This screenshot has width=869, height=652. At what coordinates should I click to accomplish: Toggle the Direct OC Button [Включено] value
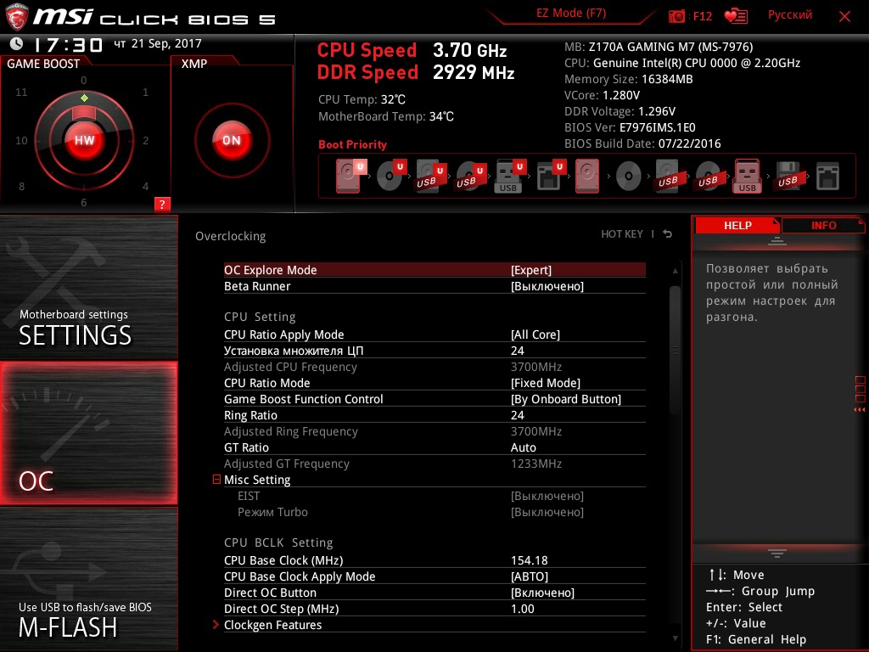pos(542,593)
